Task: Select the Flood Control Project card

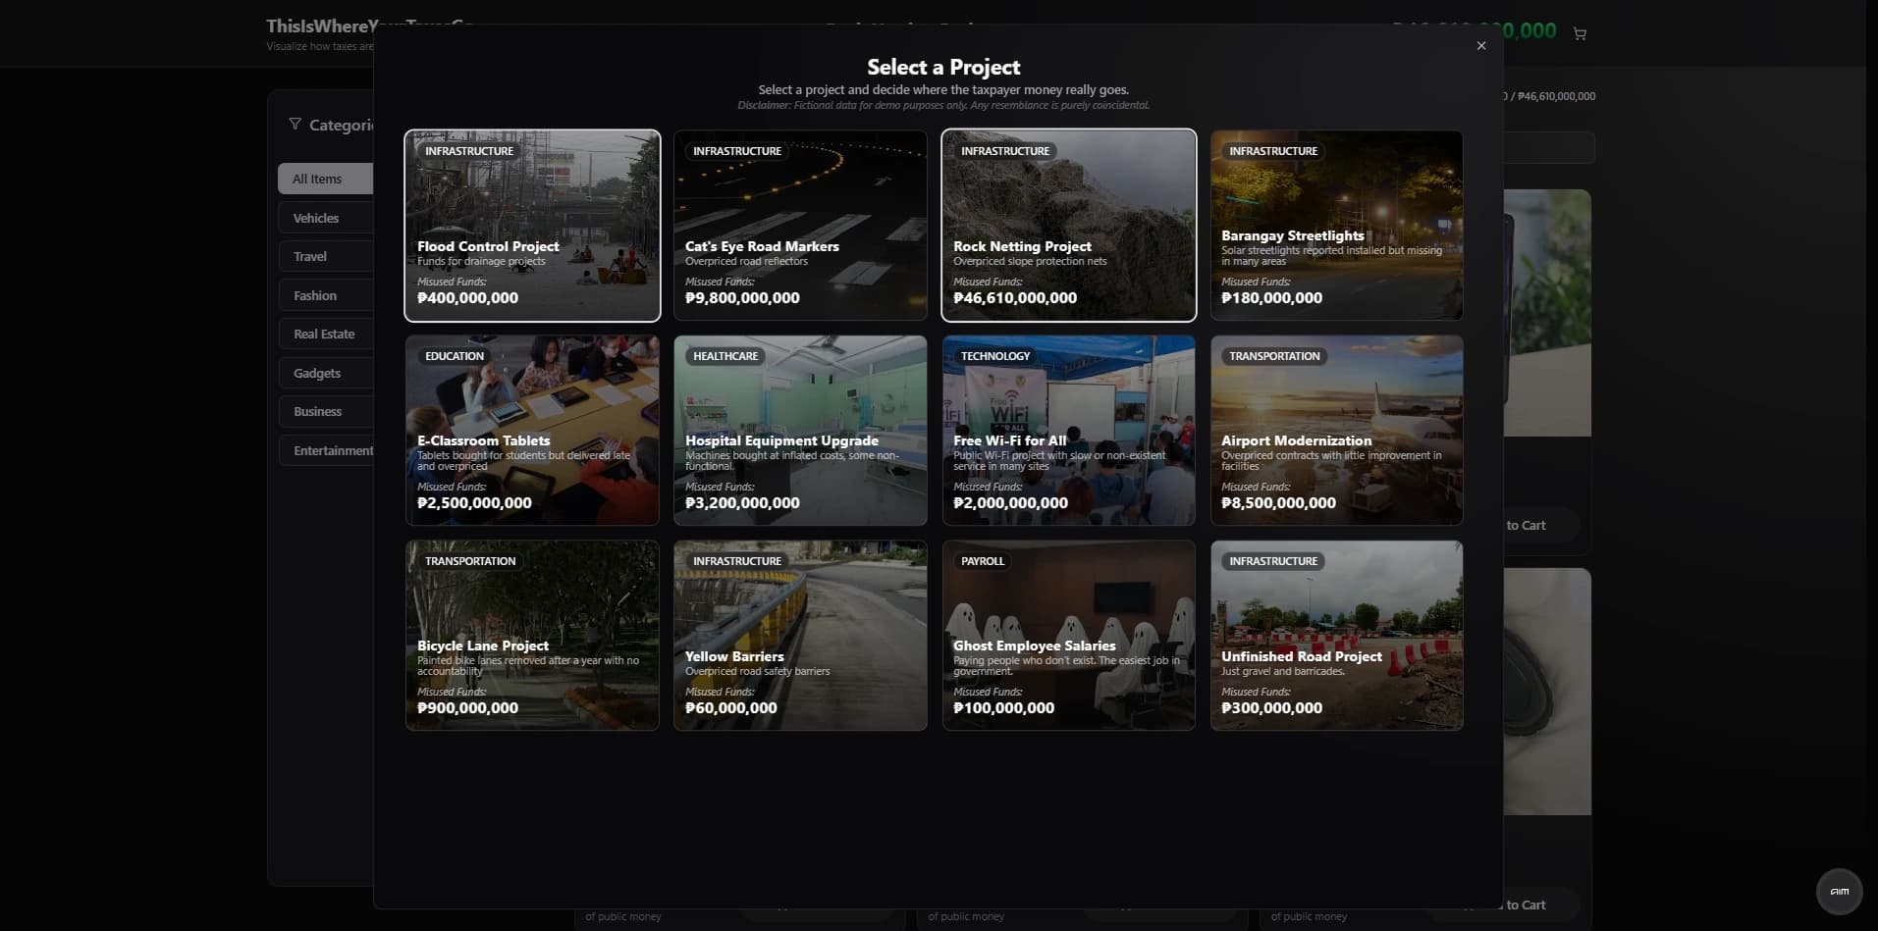Action: 532,226
